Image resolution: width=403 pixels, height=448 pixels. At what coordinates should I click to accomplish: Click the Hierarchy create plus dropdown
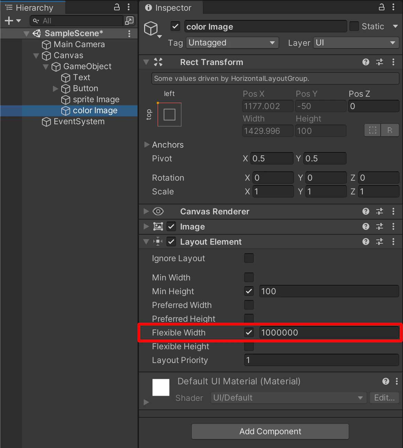13,21
